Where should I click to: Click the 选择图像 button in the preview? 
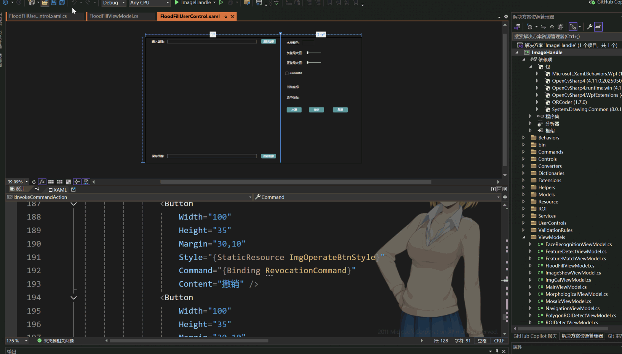268,41
